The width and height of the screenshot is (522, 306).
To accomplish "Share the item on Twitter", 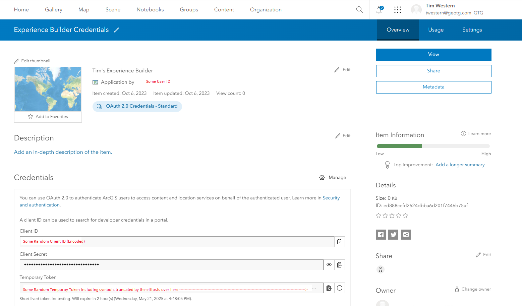I will 393,234.
